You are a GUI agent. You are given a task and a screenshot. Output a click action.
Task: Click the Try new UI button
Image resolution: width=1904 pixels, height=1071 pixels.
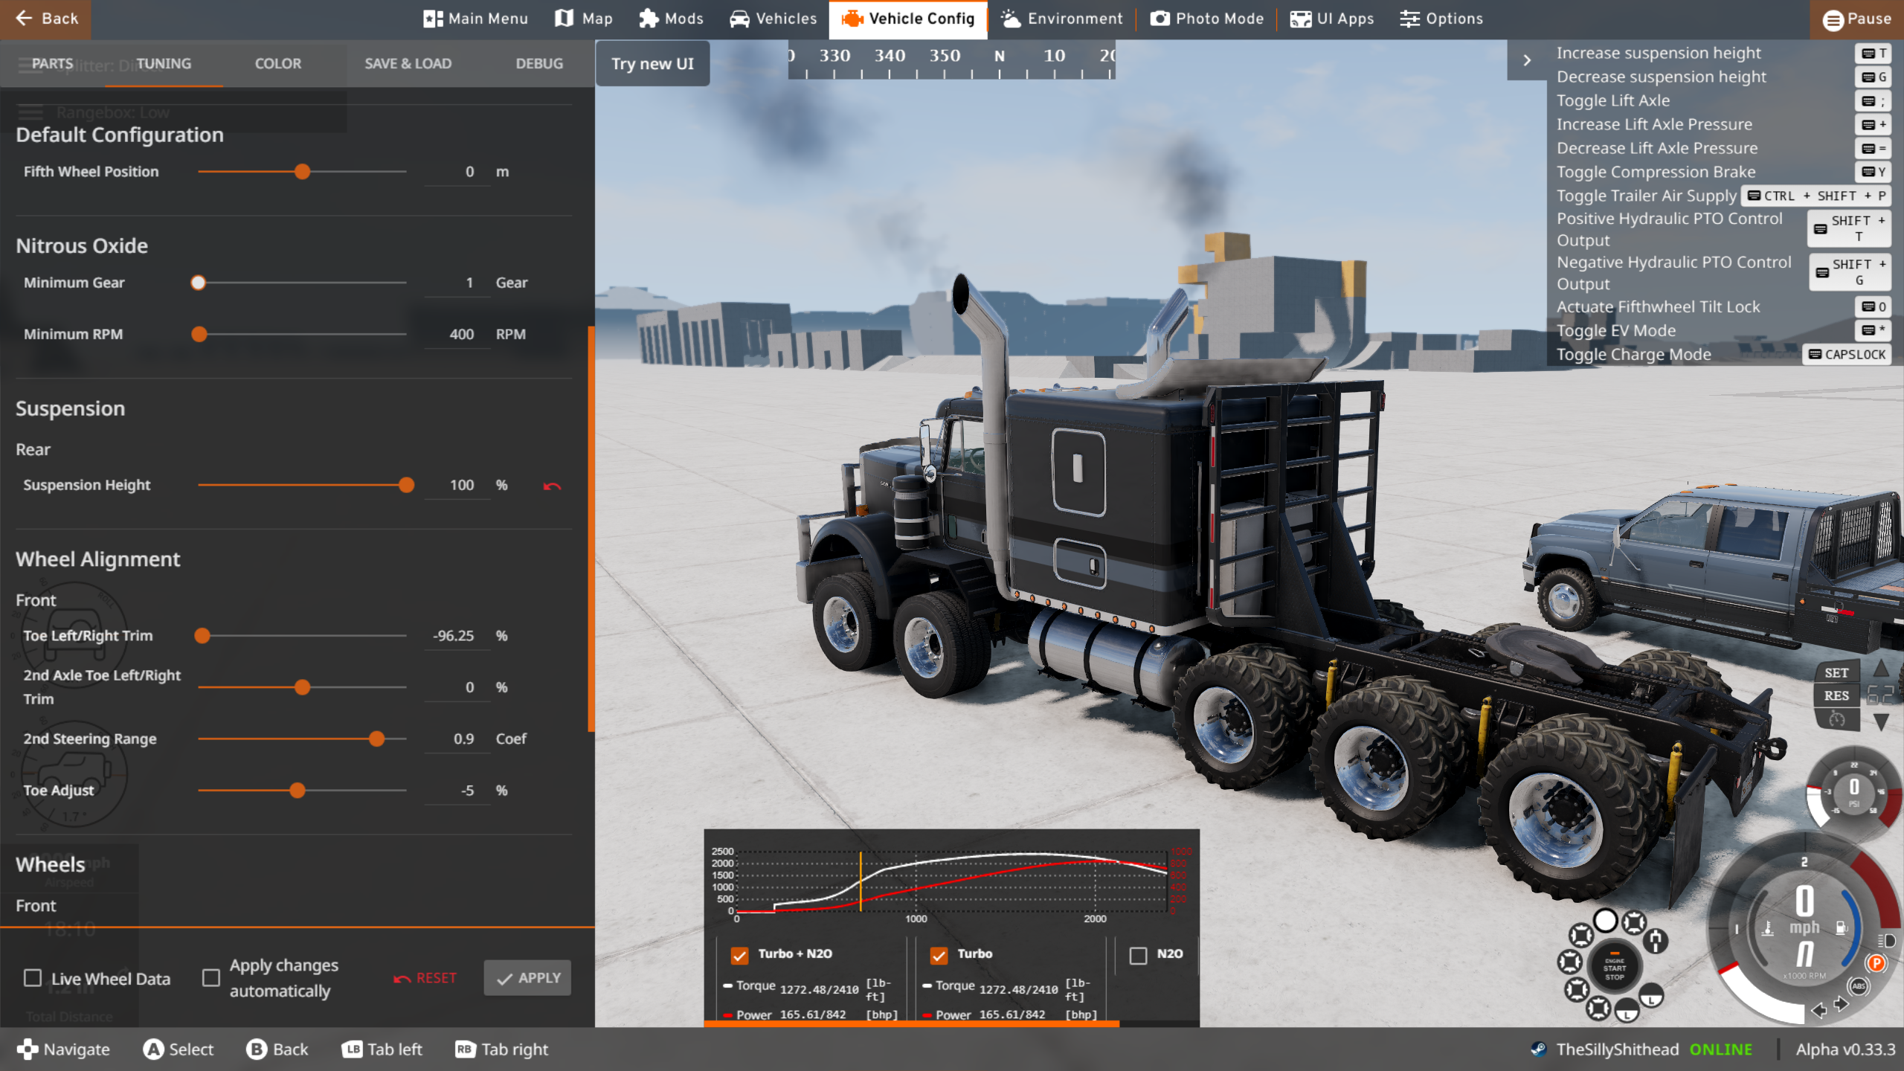click(x=652, y=63)
